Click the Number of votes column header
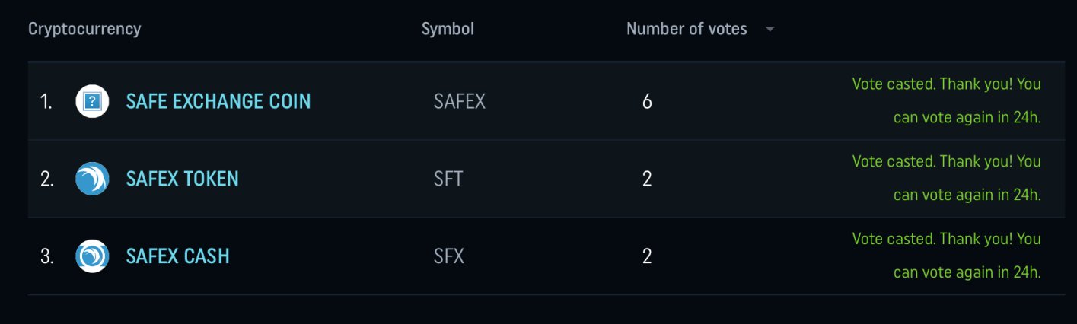The image size is (1077, 324). coord(687,29)
